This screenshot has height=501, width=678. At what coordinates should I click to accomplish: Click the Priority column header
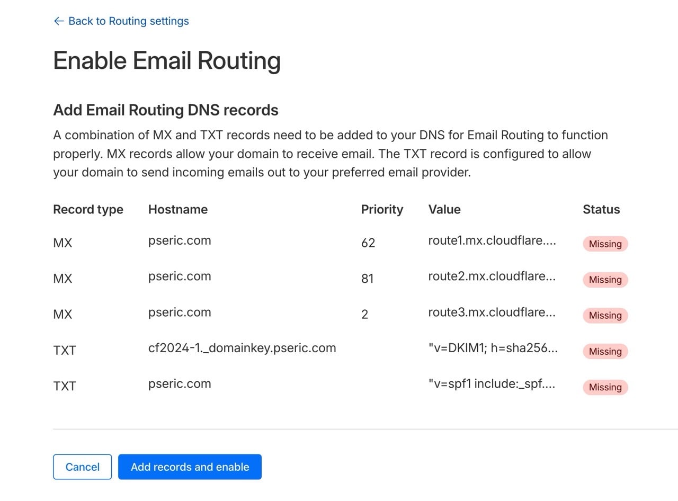[x=382, y=210]
